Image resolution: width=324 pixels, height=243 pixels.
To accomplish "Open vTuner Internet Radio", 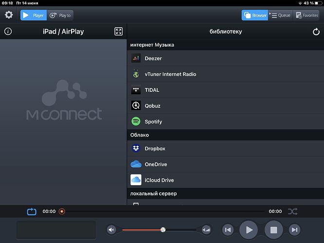I will (x=226, y=74).
